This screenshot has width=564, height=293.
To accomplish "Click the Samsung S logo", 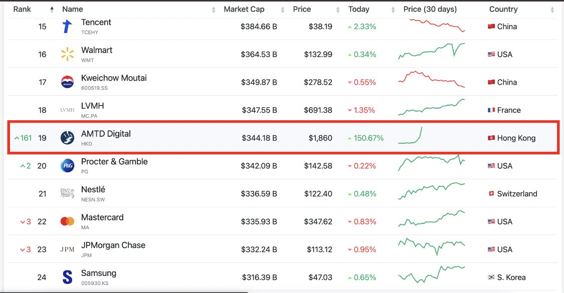I will [67, 277].
